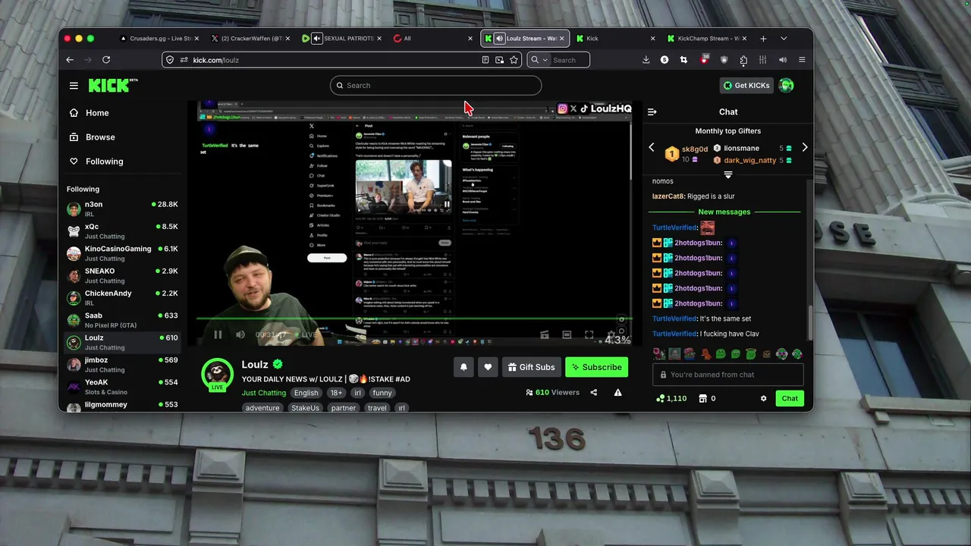Screen dimensions: 971x546
Task: List all tabs dropdown arrow
Action: point(784,39)
